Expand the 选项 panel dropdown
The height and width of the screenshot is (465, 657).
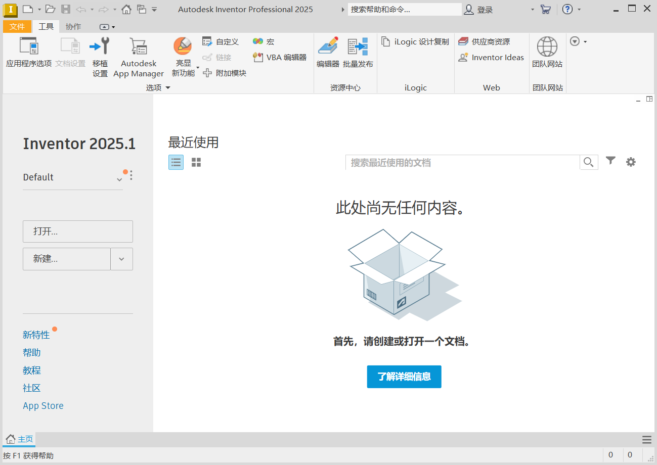tap(168, 87)
